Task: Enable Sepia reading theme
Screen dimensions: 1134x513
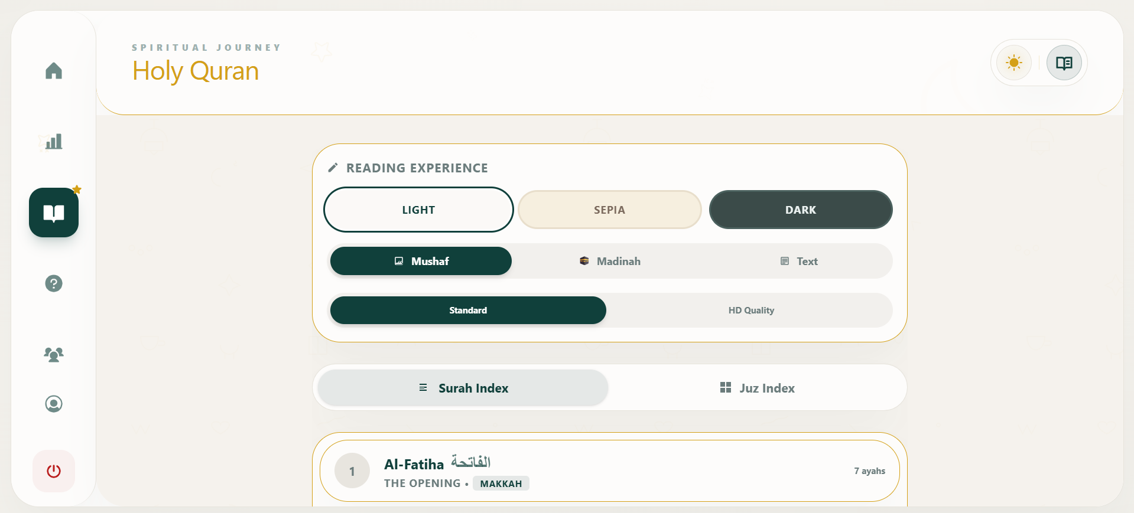Action: pyautogui.click(x=609, y=210)
